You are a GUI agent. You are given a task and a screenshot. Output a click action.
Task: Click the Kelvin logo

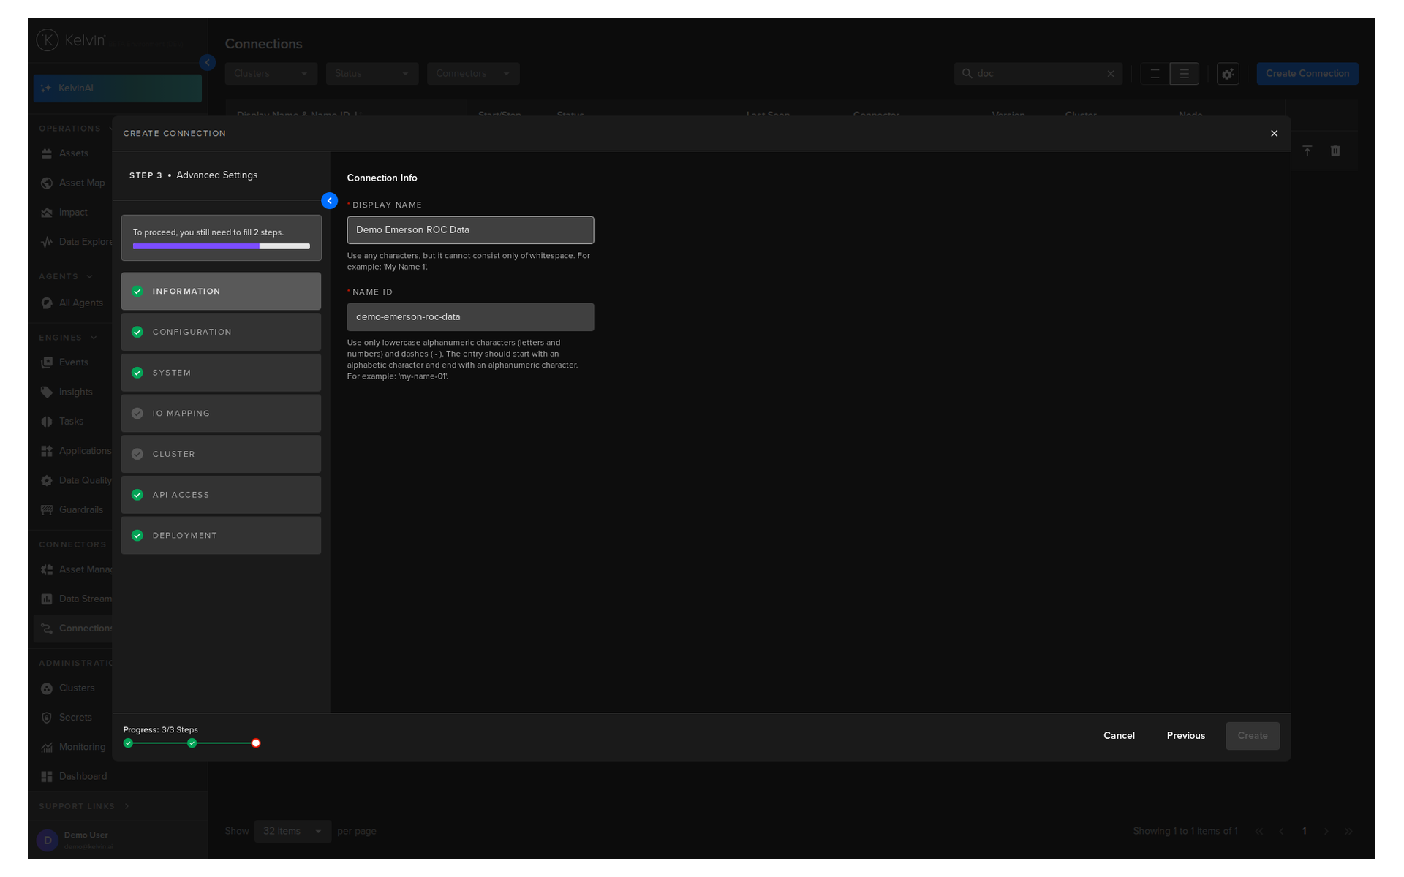(x=71, y=40)
